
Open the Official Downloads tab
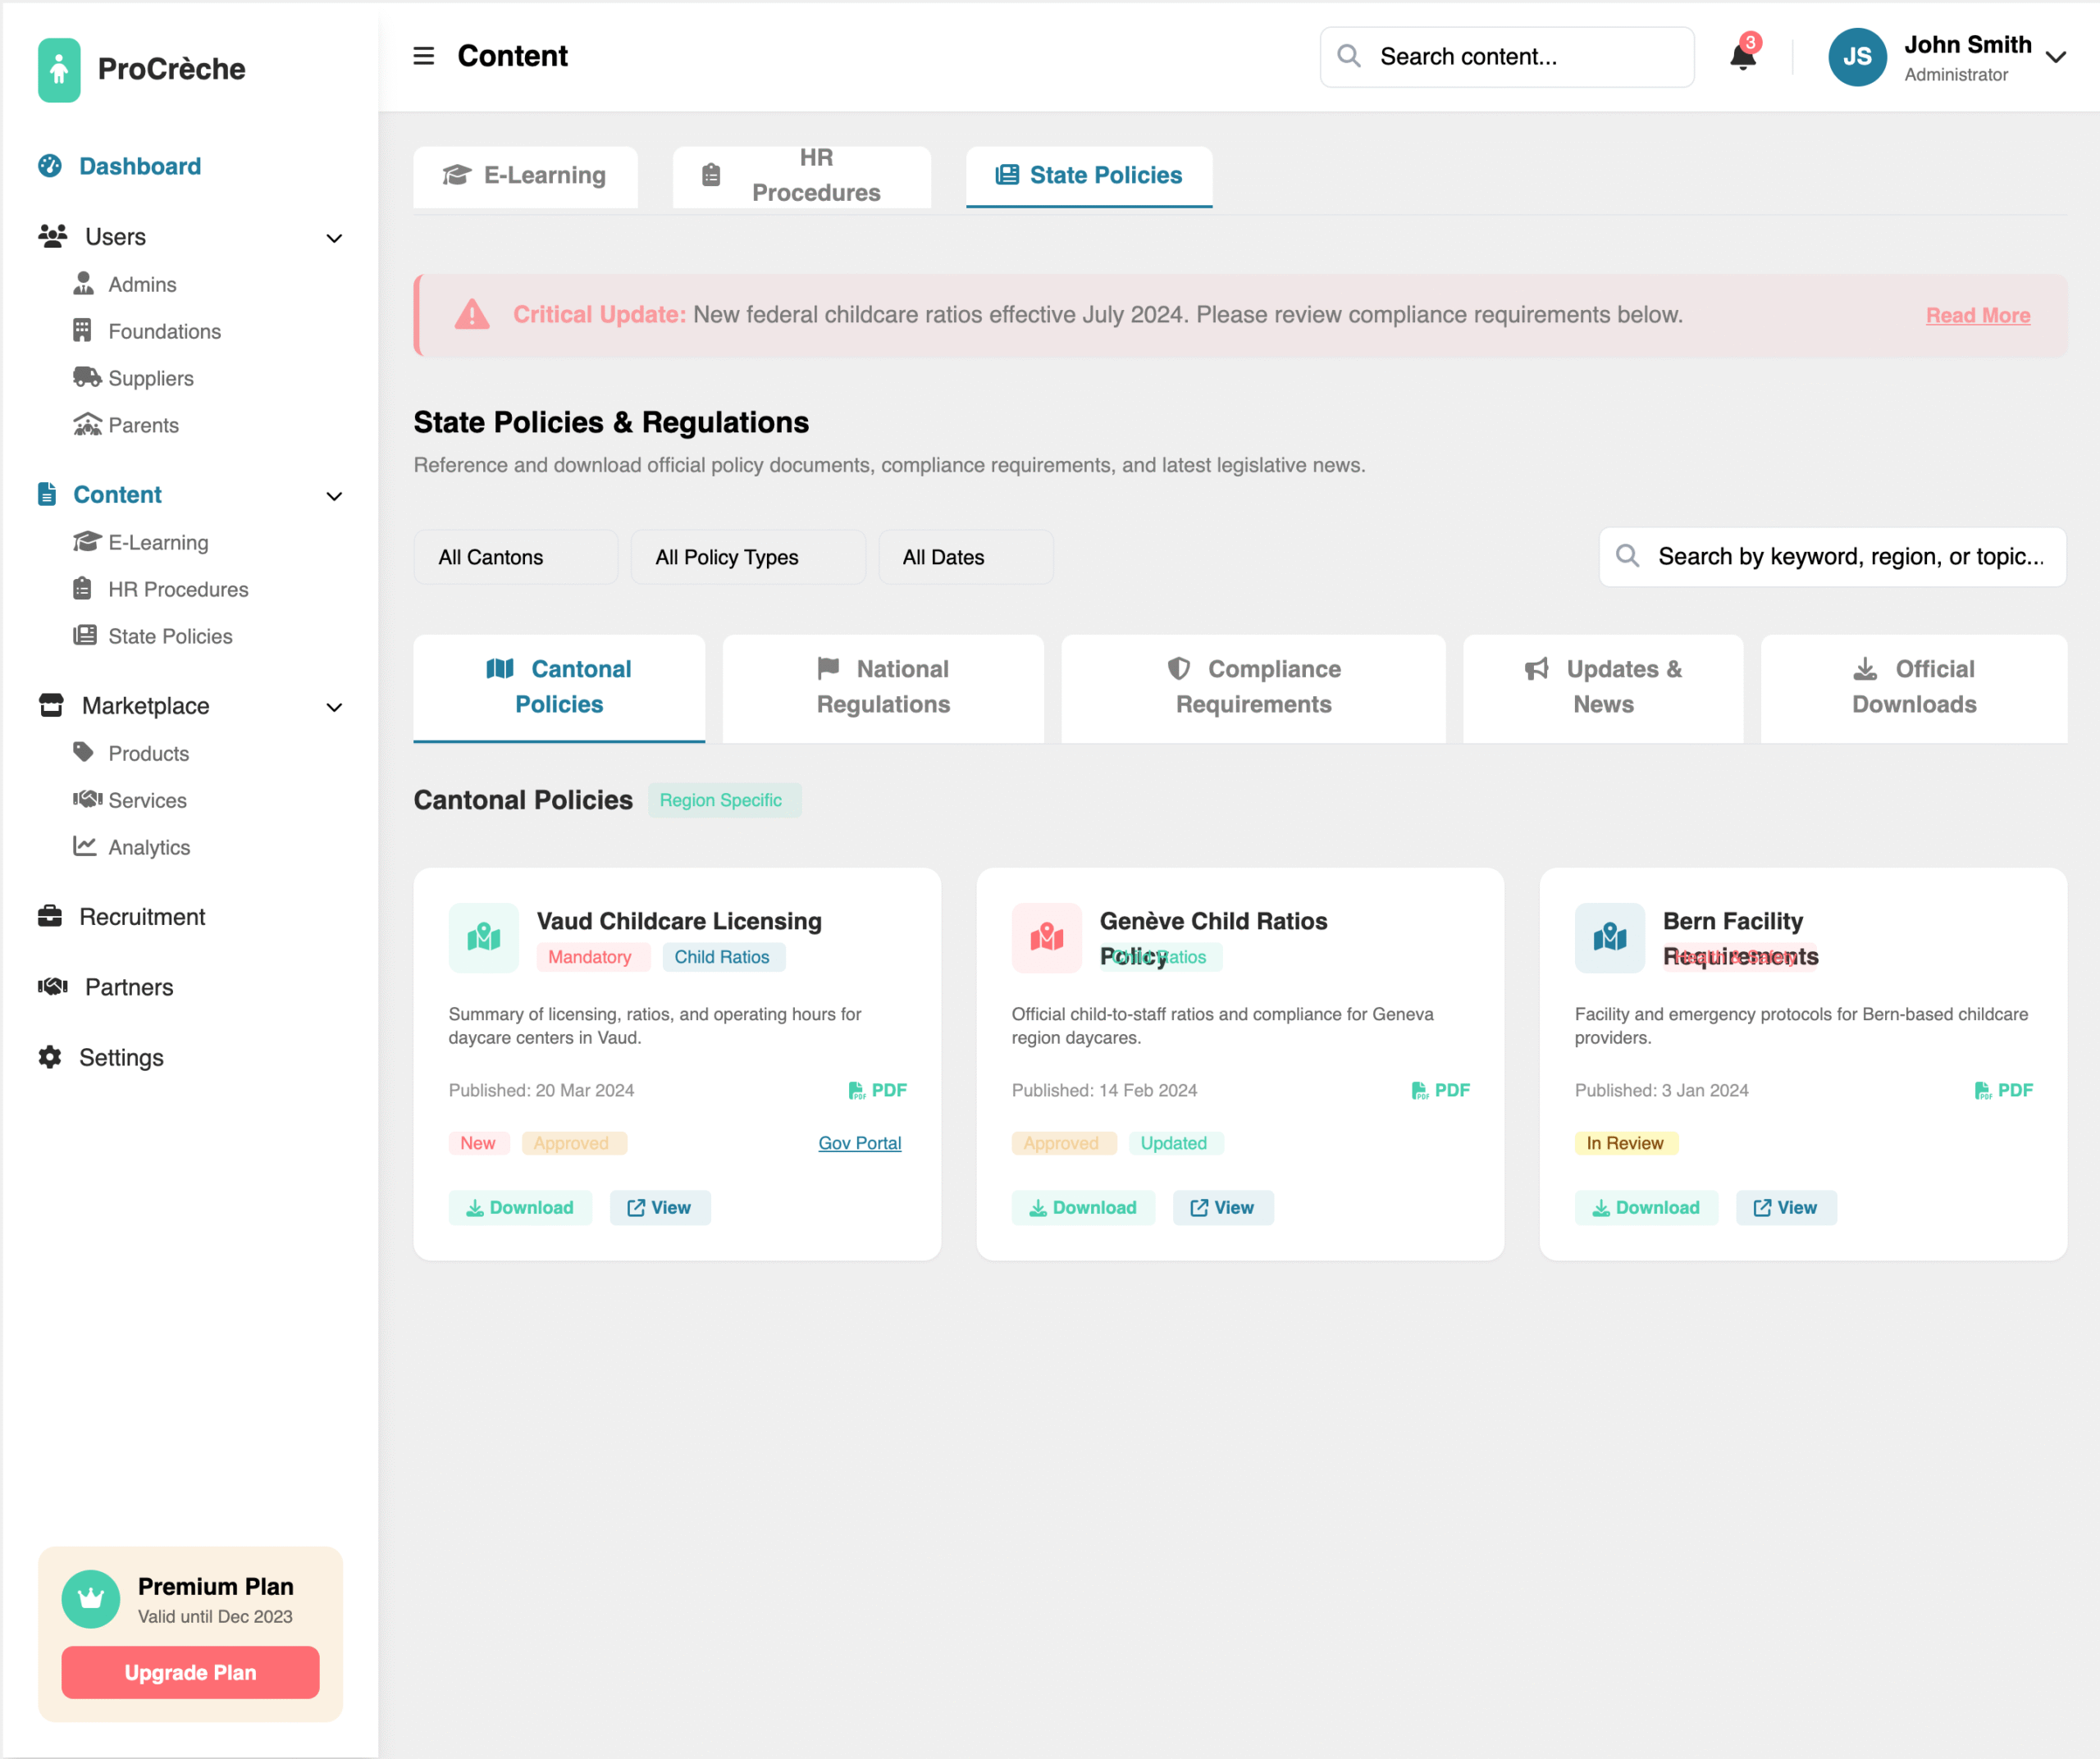click(1913, 686)
